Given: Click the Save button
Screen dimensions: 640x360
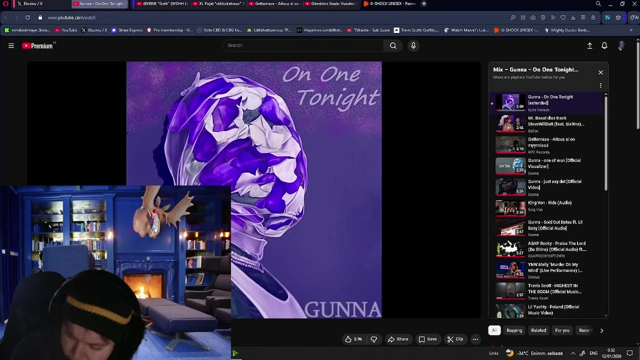Looking at the screenshot, I should [427, 339].
